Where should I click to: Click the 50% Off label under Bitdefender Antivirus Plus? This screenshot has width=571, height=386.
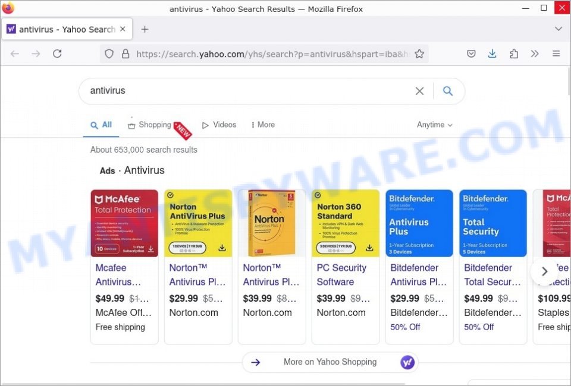tap(405, 327)
